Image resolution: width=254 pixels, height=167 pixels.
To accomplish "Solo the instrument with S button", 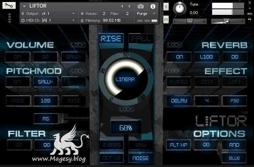I will tap(166, 6).
